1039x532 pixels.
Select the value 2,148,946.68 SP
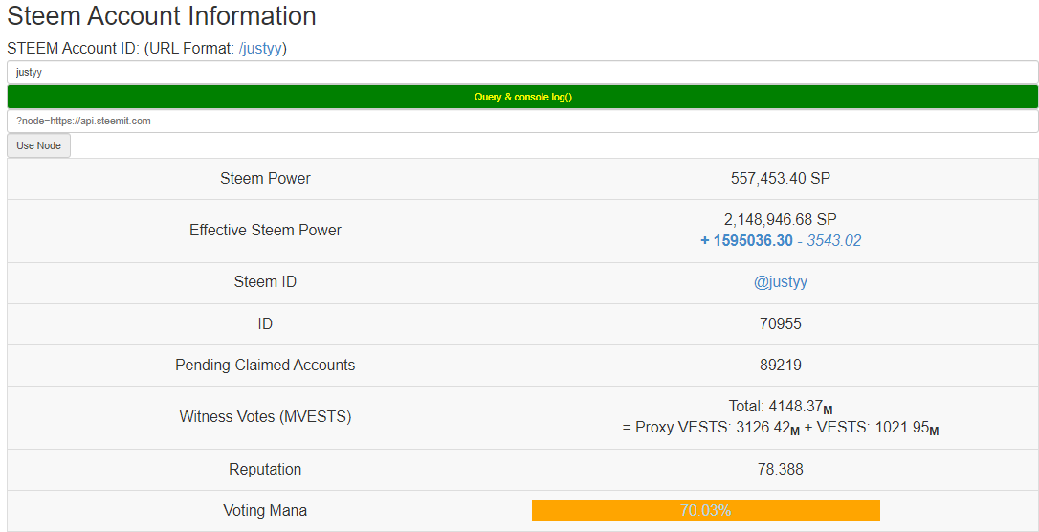coord(781,219)
